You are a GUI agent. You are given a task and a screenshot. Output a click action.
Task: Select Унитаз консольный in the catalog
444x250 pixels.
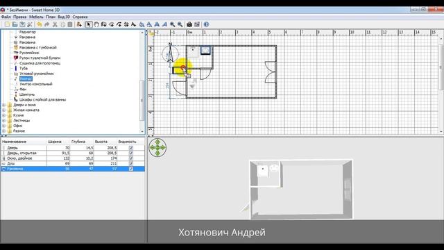[35, 84]
